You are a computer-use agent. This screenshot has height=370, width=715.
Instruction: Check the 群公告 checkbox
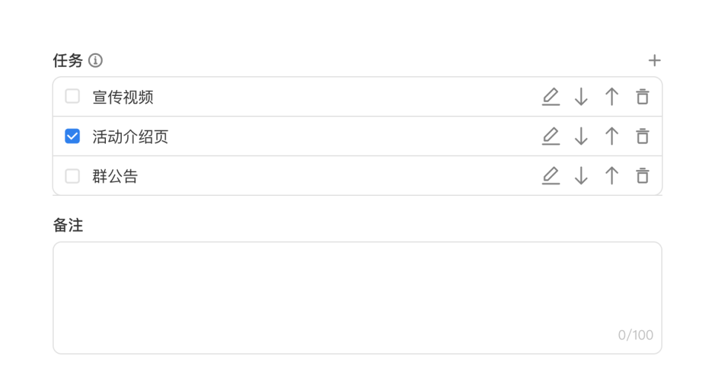[x=72, y=176]
